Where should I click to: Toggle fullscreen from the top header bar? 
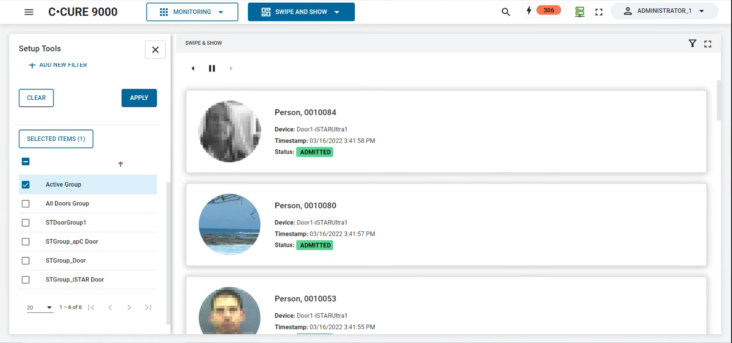[x=599, y=12]
